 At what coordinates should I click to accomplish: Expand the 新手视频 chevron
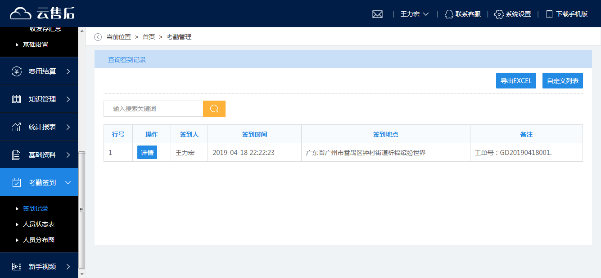pos(68,266)
